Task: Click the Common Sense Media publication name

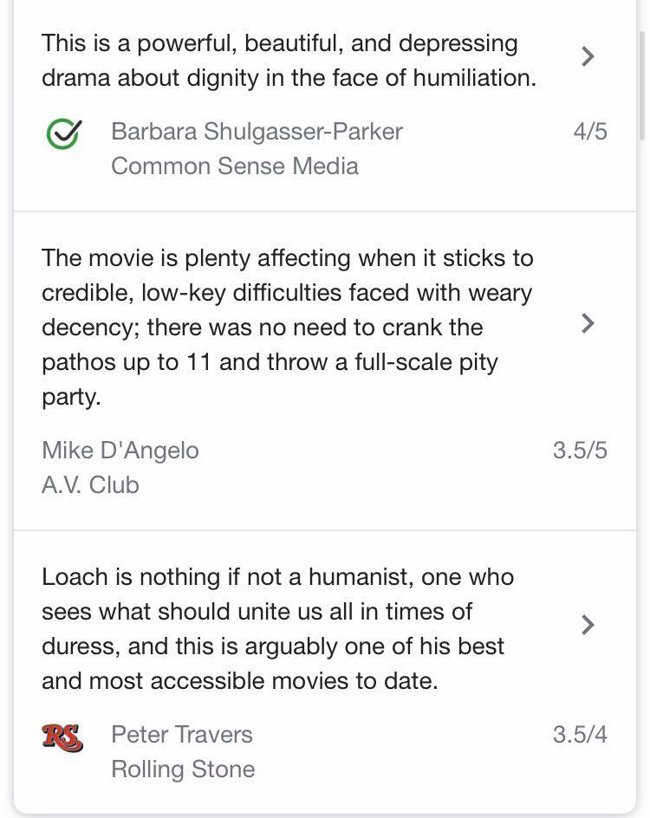Action: click(234, 166)
